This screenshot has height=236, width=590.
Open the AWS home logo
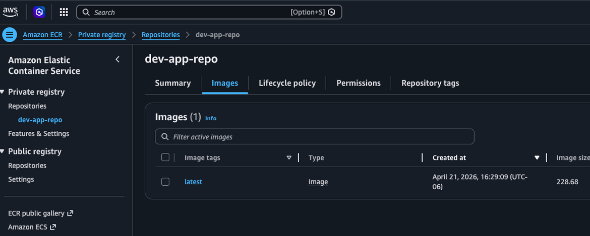tap(10, 12)
